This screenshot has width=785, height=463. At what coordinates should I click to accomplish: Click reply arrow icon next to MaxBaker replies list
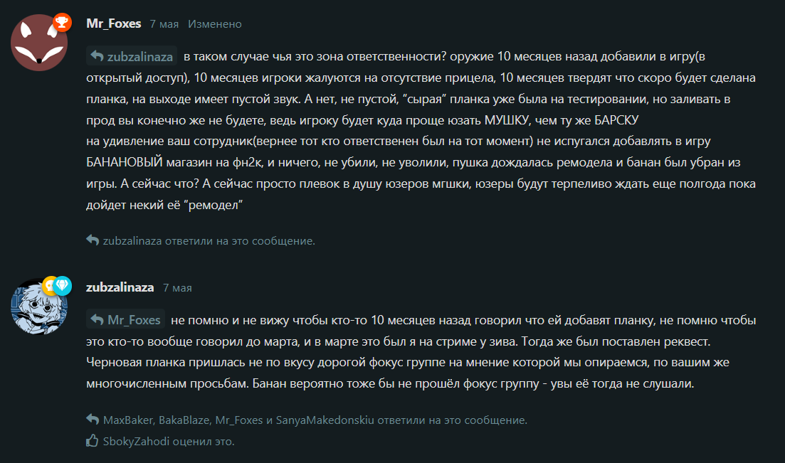[92, 419]
